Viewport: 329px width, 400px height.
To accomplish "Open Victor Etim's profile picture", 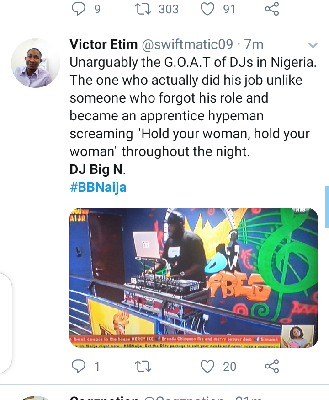I will 35,63.
